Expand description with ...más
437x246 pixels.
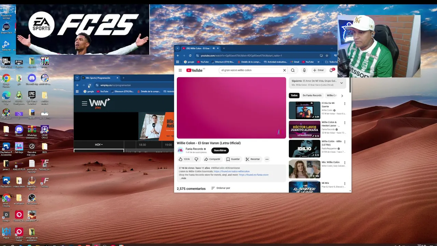click(183, 178)
